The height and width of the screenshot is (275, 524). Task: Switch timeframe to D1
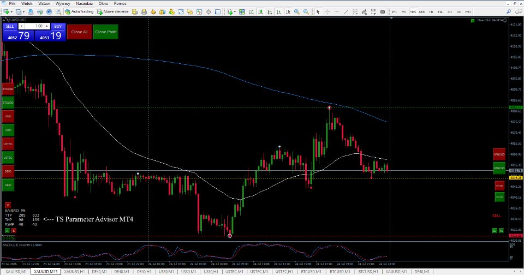tap(449, 11)
